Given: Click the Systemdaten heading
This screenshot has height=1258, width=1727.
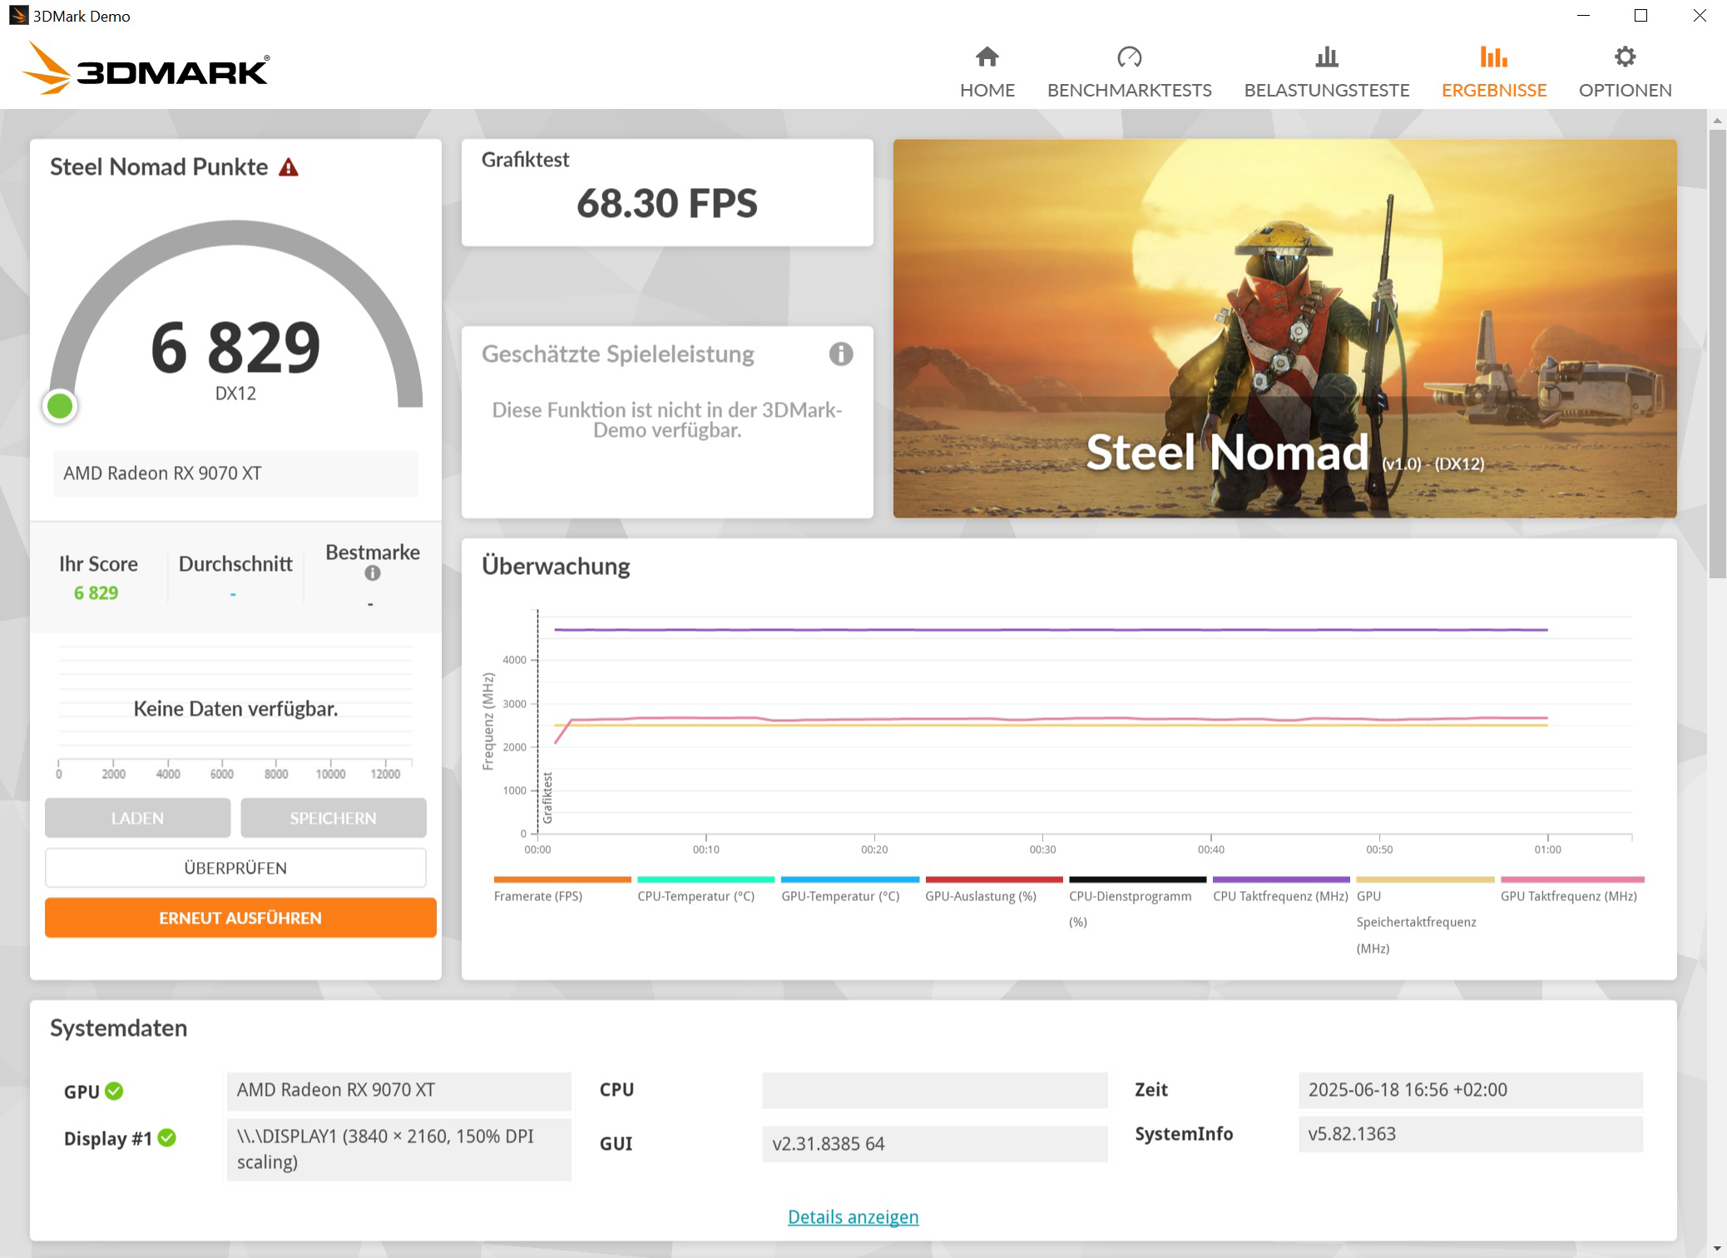Looking at the screenshot, I should [x=118, y=1028].
